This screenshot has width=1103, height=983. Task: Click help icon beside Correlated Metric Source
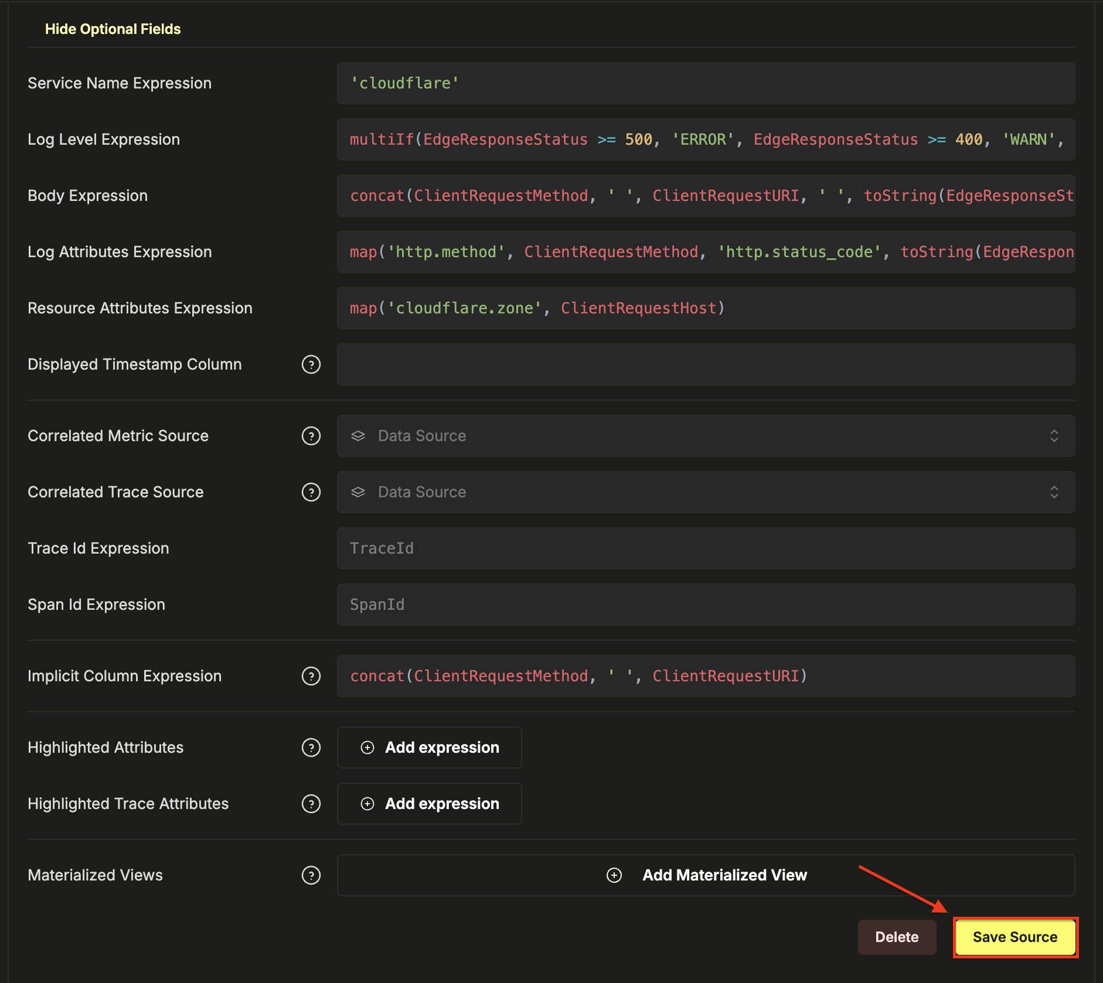point(311,436)
